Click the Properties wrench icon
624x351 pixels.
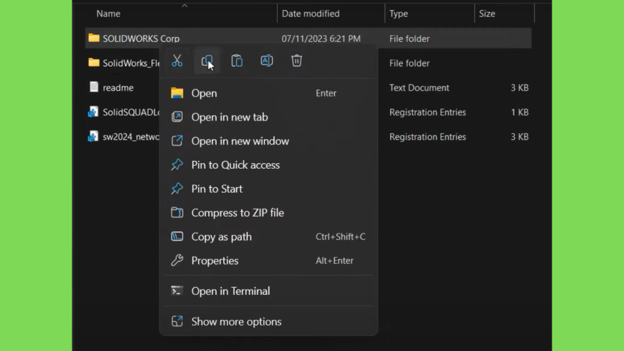pyautogui.click(x=177, y=260)
